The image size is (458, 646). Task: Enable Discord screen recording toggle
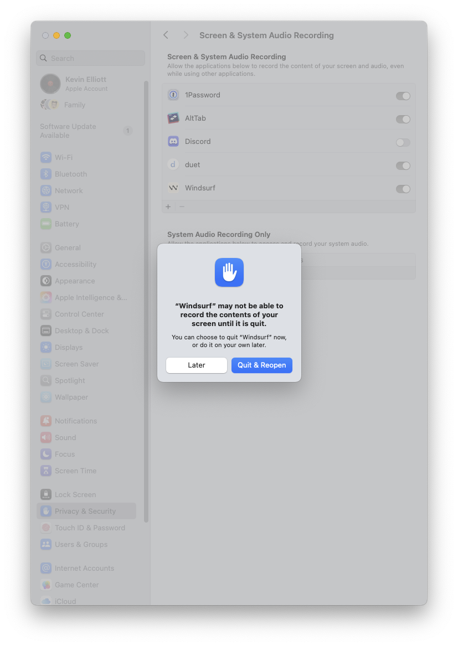403,142
